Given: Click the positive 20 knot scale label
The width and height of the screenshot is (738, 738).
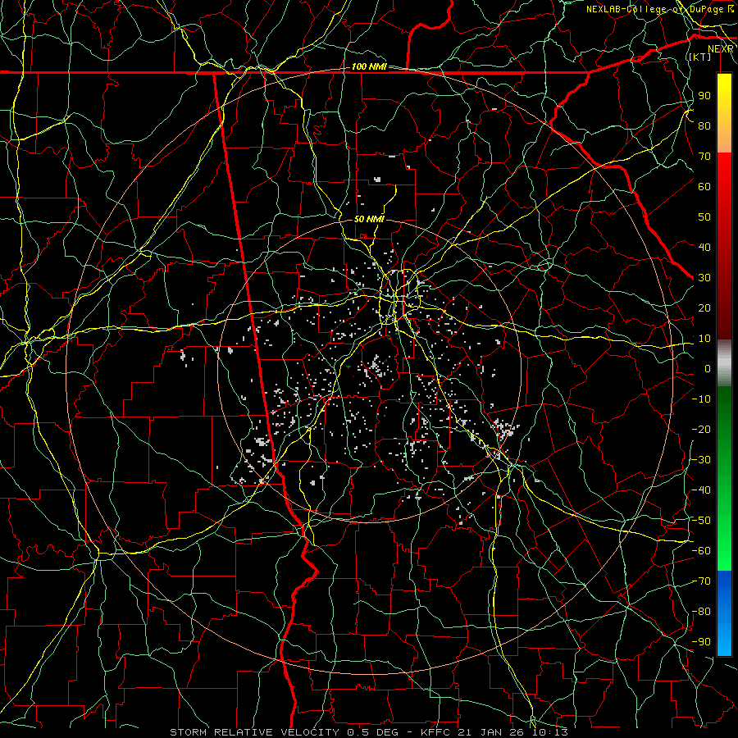Looking at the screenshot, I should tap(704, 308).
